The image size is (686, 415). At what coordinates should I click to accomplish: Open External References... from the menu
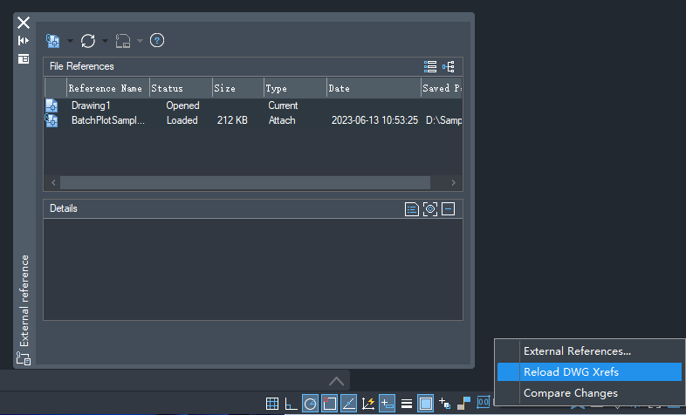(x=577, y=350)
